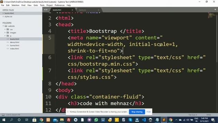Viewport: 218px width, 123px height.
Task: Open the notification center icon
Action: pos(213,120)
